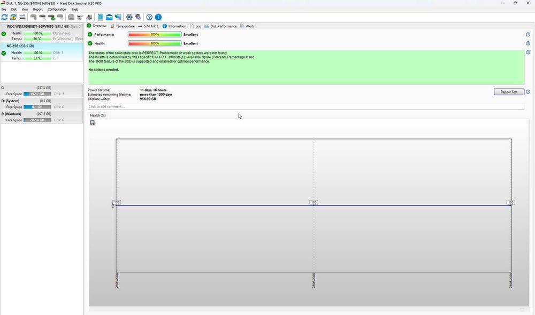This screenshot has height=315, width=535.
Task: Select the E: [Windows] partition entry
Action: [42, 117]
